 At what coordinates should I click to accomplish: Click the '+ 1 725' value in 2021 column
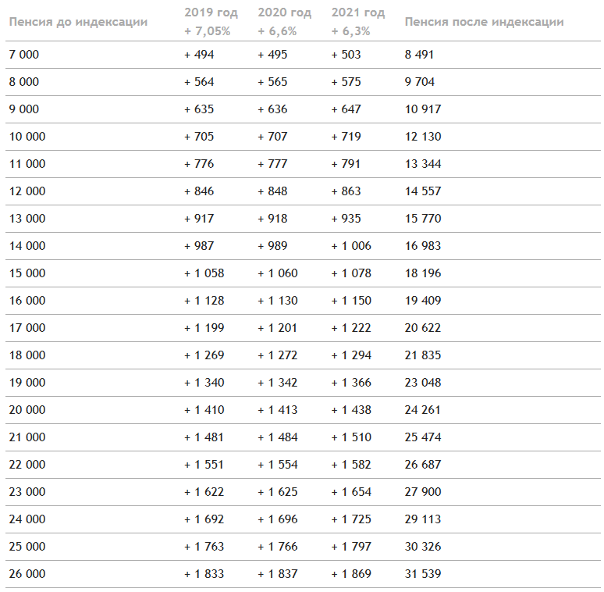[x=351, y=519]
